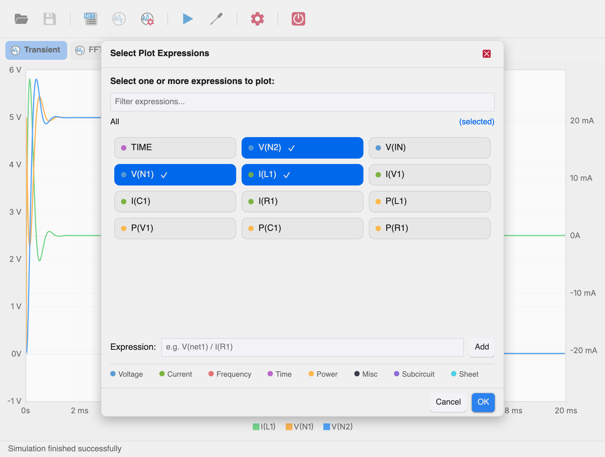Click the red power shutdown icon
The width and height of the screenshot is (605, 457).
coord(298,19)
